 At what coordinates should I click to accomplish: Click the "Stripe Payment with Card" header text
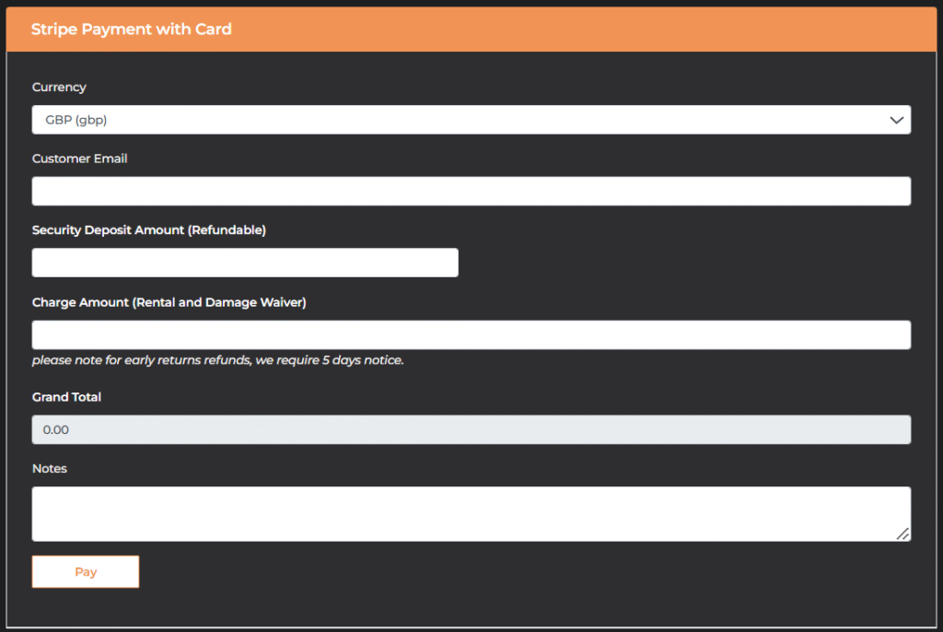click(131, 29)
